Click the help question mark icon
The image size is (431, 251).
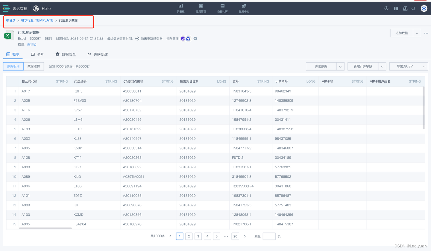pyautogui.click(x=386, y=8)
